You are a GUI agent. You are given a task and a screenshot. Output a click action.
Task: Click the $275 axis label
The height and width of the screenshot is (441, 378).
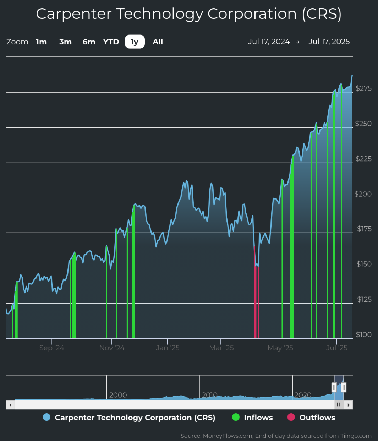(363, 88)
